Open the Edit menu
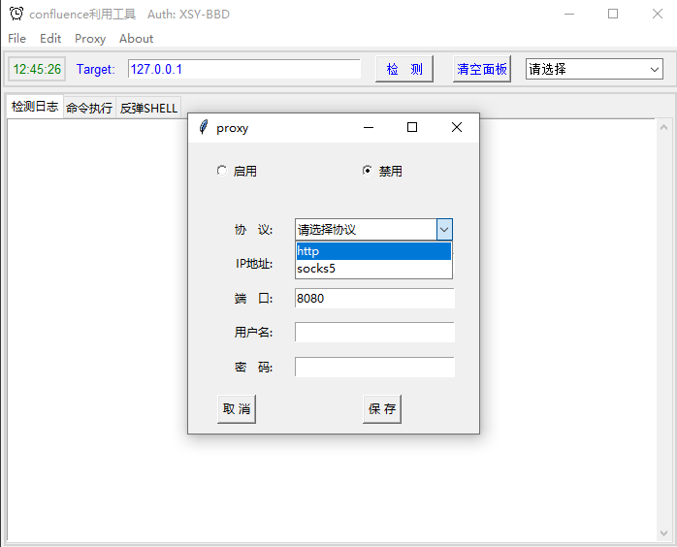677x547 pixels. [50, 39]
